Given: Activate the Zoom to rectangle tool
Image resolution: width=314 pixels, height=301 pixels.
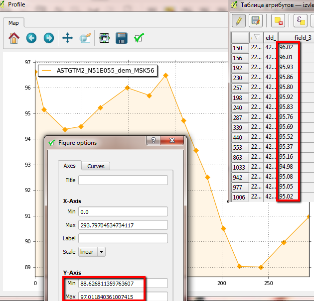Looking at the screenshot, I should (x=85, y=38).
